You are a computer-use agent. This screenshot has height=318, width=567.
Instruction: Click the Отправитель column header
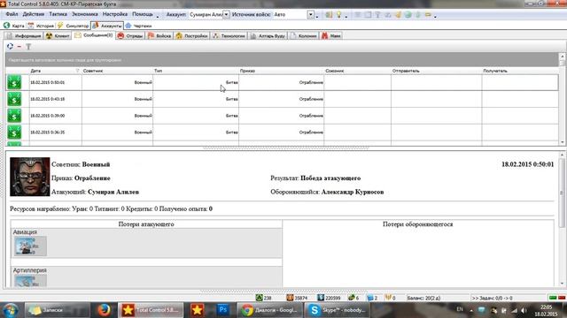[x=436, y=71]
